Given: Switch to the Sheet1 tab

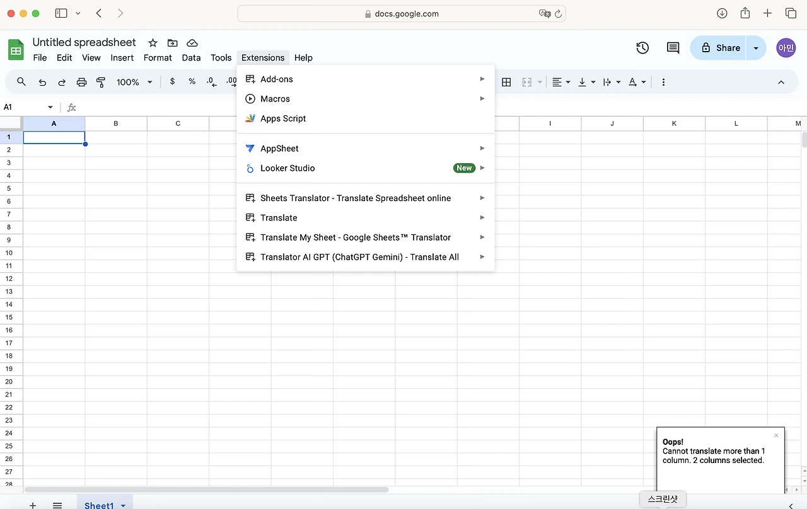Looking at the screenshot, I should click(x=99, y=505).
